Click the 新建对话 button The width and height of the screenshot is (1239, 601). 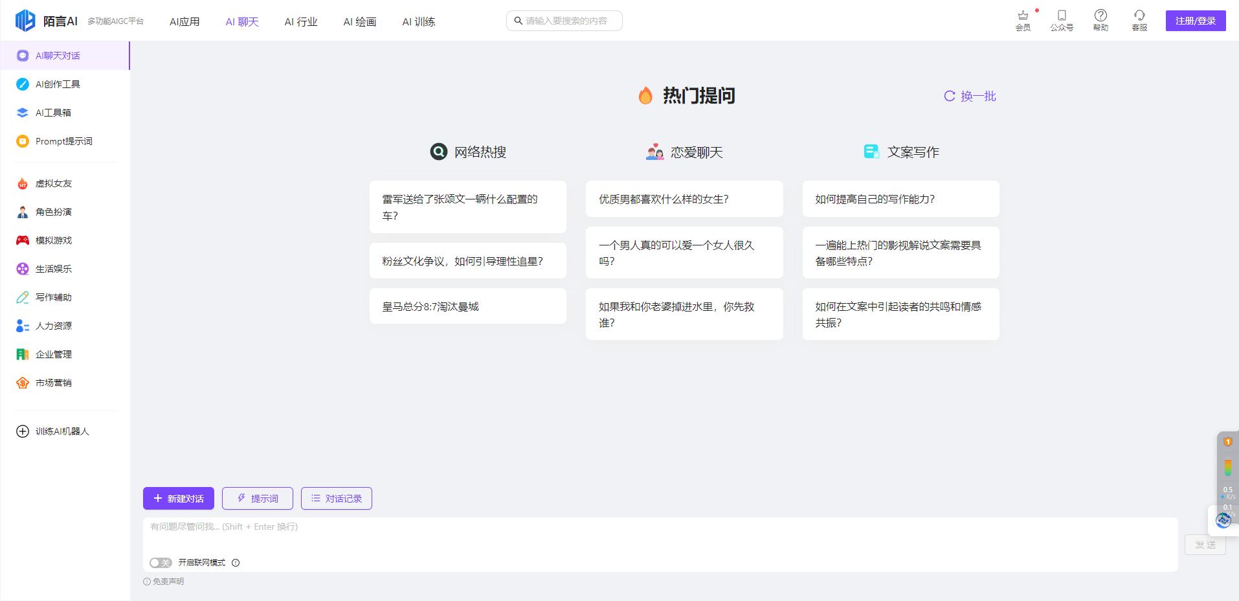pos(178,498)
